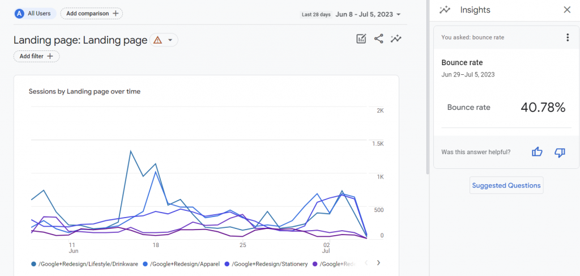Image resolution: width=580 pixels, height=276 pixels.
Task: Show next legend items with right chevron
Action: pos(378,263)
